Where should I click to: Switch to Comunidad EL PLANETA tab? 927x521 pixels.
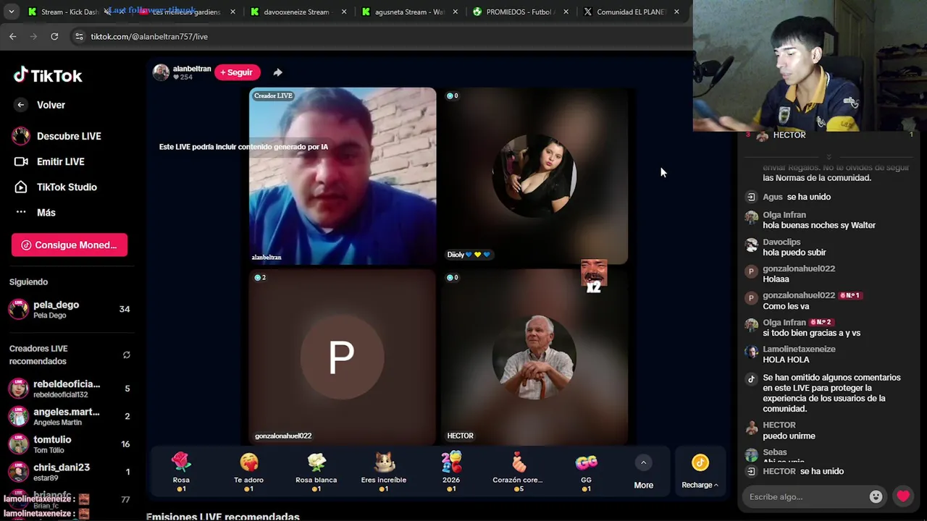pyautogui.click(x=631, y=12)
